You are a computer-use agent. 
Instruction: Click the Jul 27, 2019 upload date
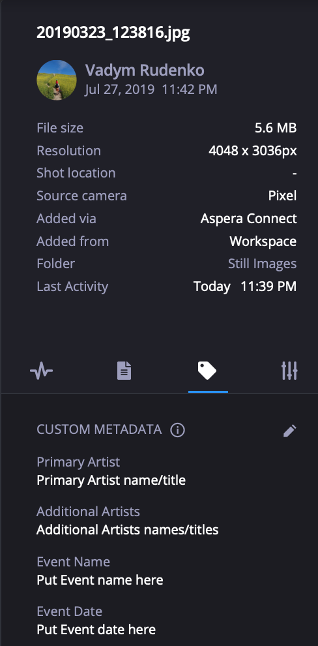pyautogui.click(x=120, y=89)
